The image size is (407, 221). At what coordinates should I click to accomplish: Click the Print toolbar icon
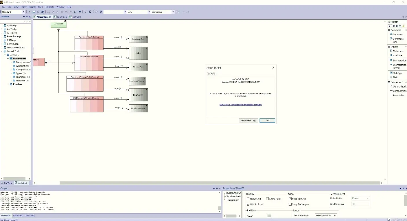80,12
